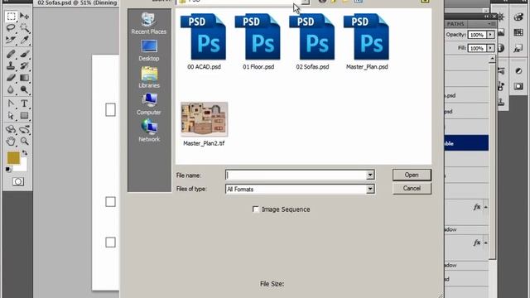Collapse effects arrow on upper fx layer
The image size is (530, 298).
coord(486,207)
